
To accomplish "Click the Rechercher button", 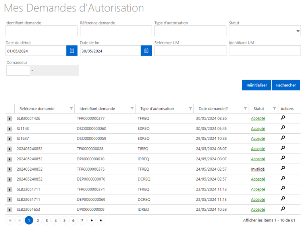I will (x=286, y=85).
